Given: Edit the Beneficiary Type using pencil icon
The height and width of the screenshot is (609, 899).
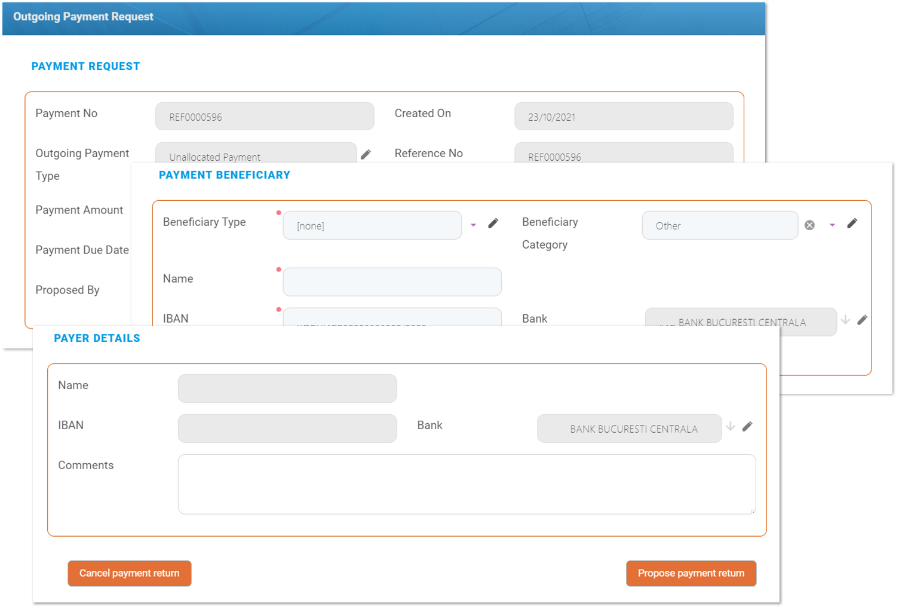Looking at the screenshot, I should [x=493, y=224].
